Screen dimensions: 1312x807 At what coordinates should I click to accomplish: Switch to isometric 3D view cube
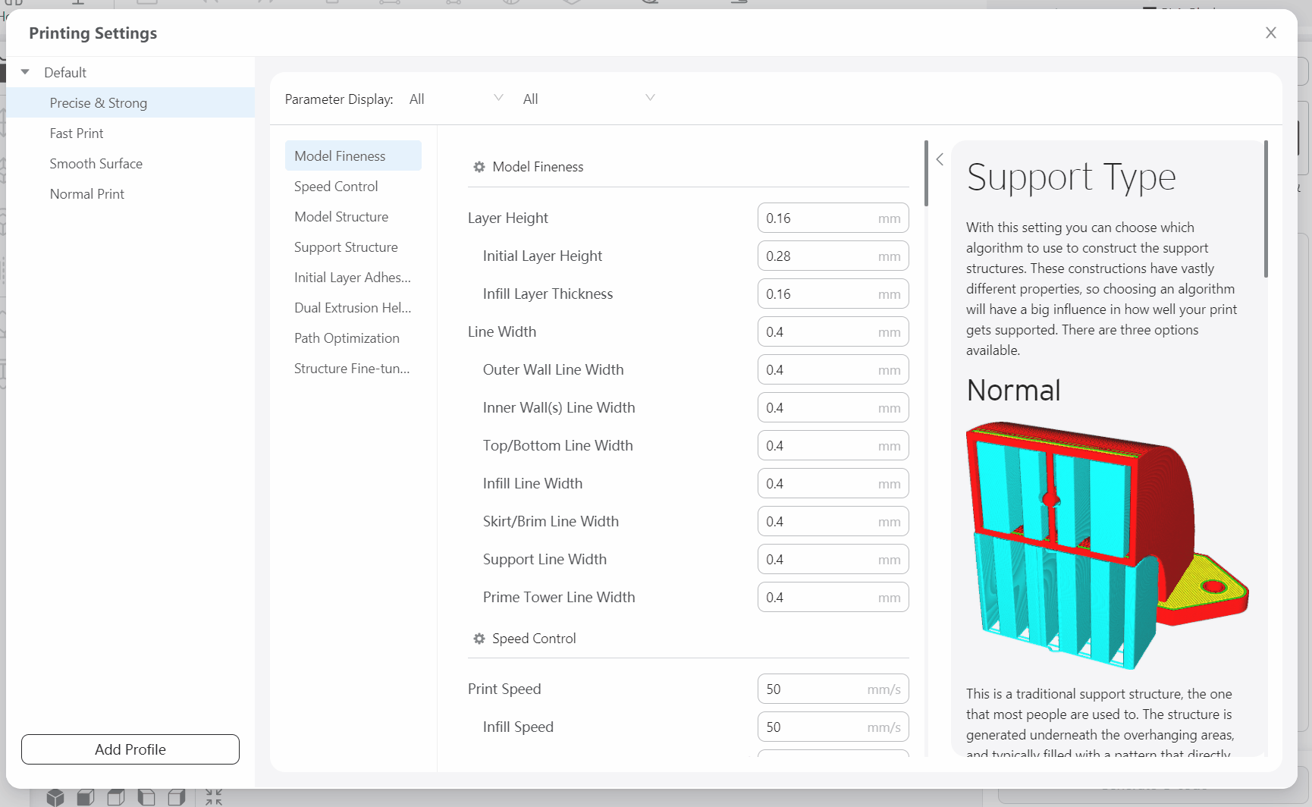pyautogui.click(x=55, y=797)
